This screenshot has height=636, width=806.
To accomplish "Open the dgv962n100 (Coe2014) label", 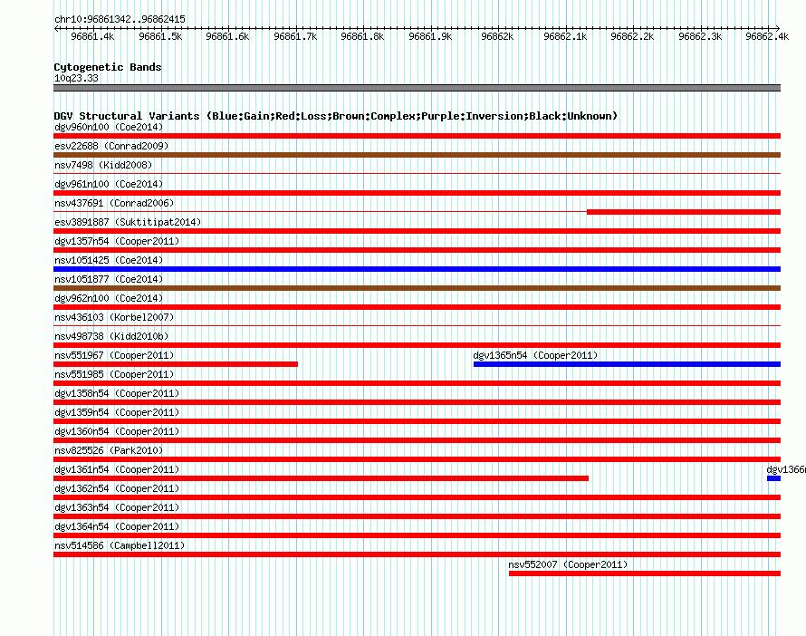I will (x=109, y=298).
